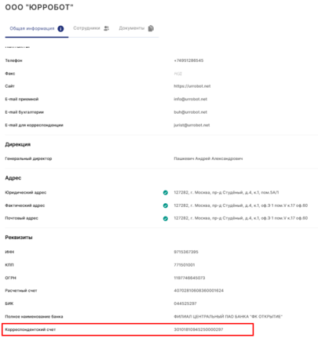This screenshot has height=338, width=318.
Task: Click the ИНН value 9715367395
Action: pos(186,252)
